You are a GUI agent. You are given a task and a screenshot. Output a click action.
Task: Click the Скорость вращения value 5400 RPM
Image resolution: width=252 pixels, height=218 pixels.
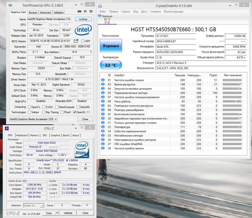pos(236,46)
